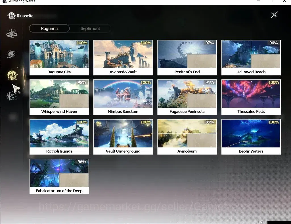Viewport: 291px width, 224px height.
Task: Click the Rinascita region emblem icon
Action: coord(12,16)
